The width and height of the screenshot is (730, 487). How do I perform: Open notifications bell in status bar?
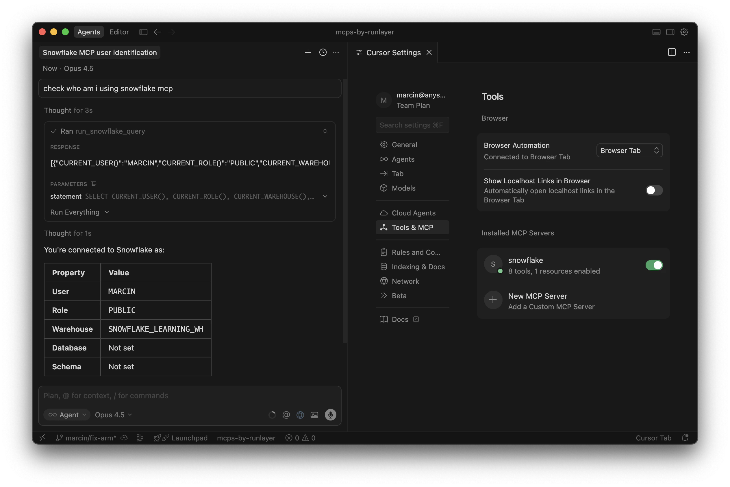[x=685, y=438]
